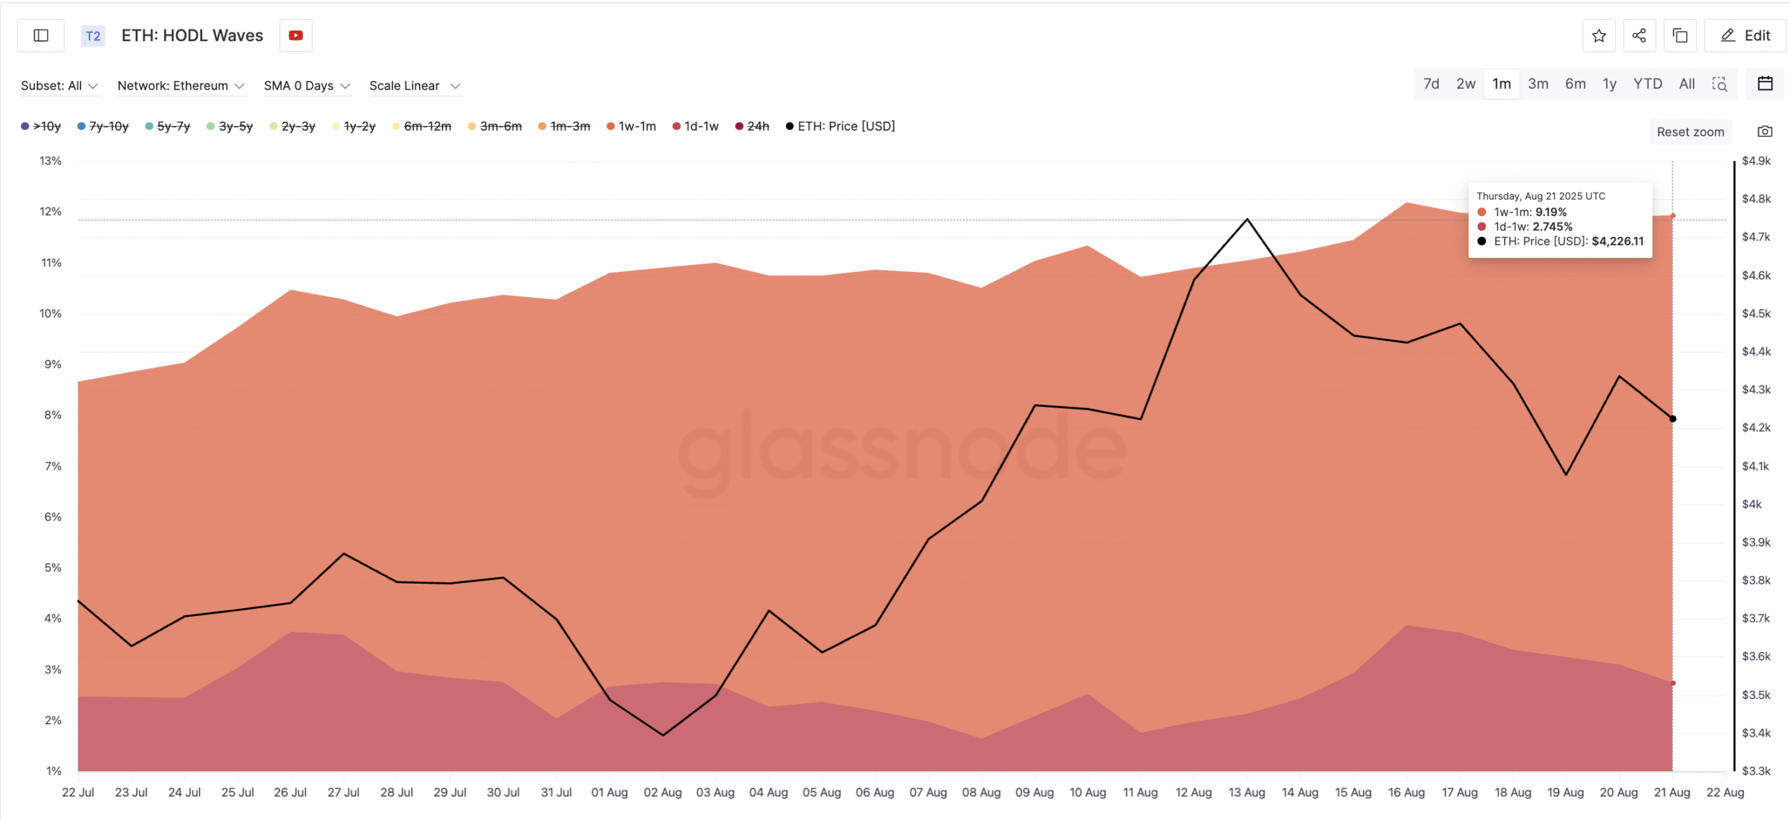Open the calendar date picker icon

(x=1766, y=83)
